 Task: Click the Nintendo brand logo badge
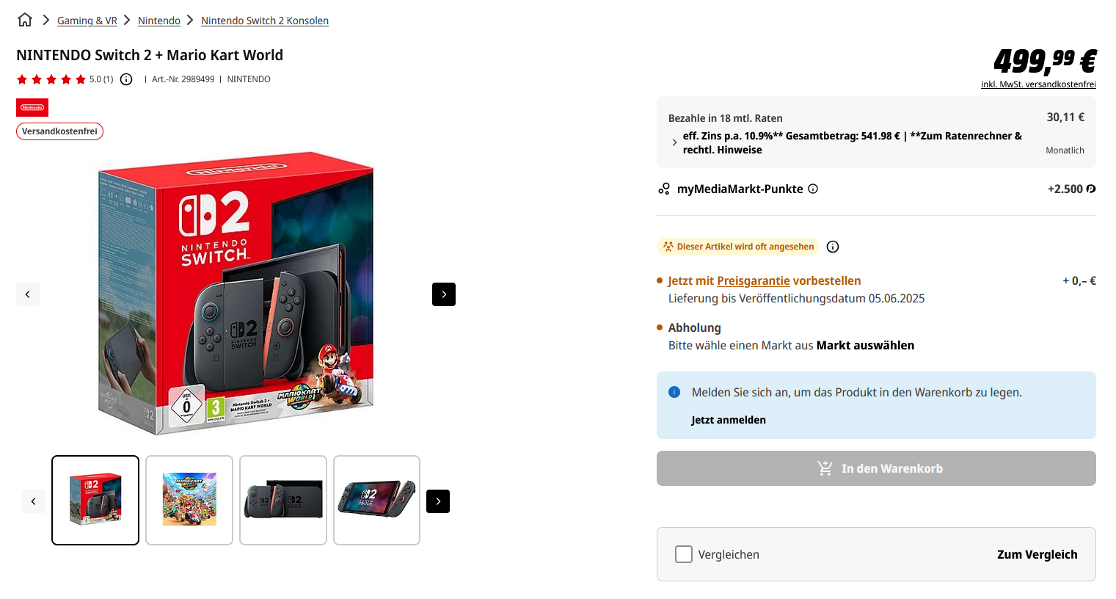(x=32, y=107)
